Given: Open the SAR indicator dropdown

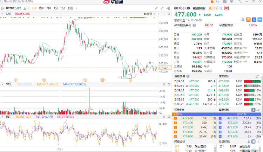Looking at the screenshot, I should click(x=2, y=14).
